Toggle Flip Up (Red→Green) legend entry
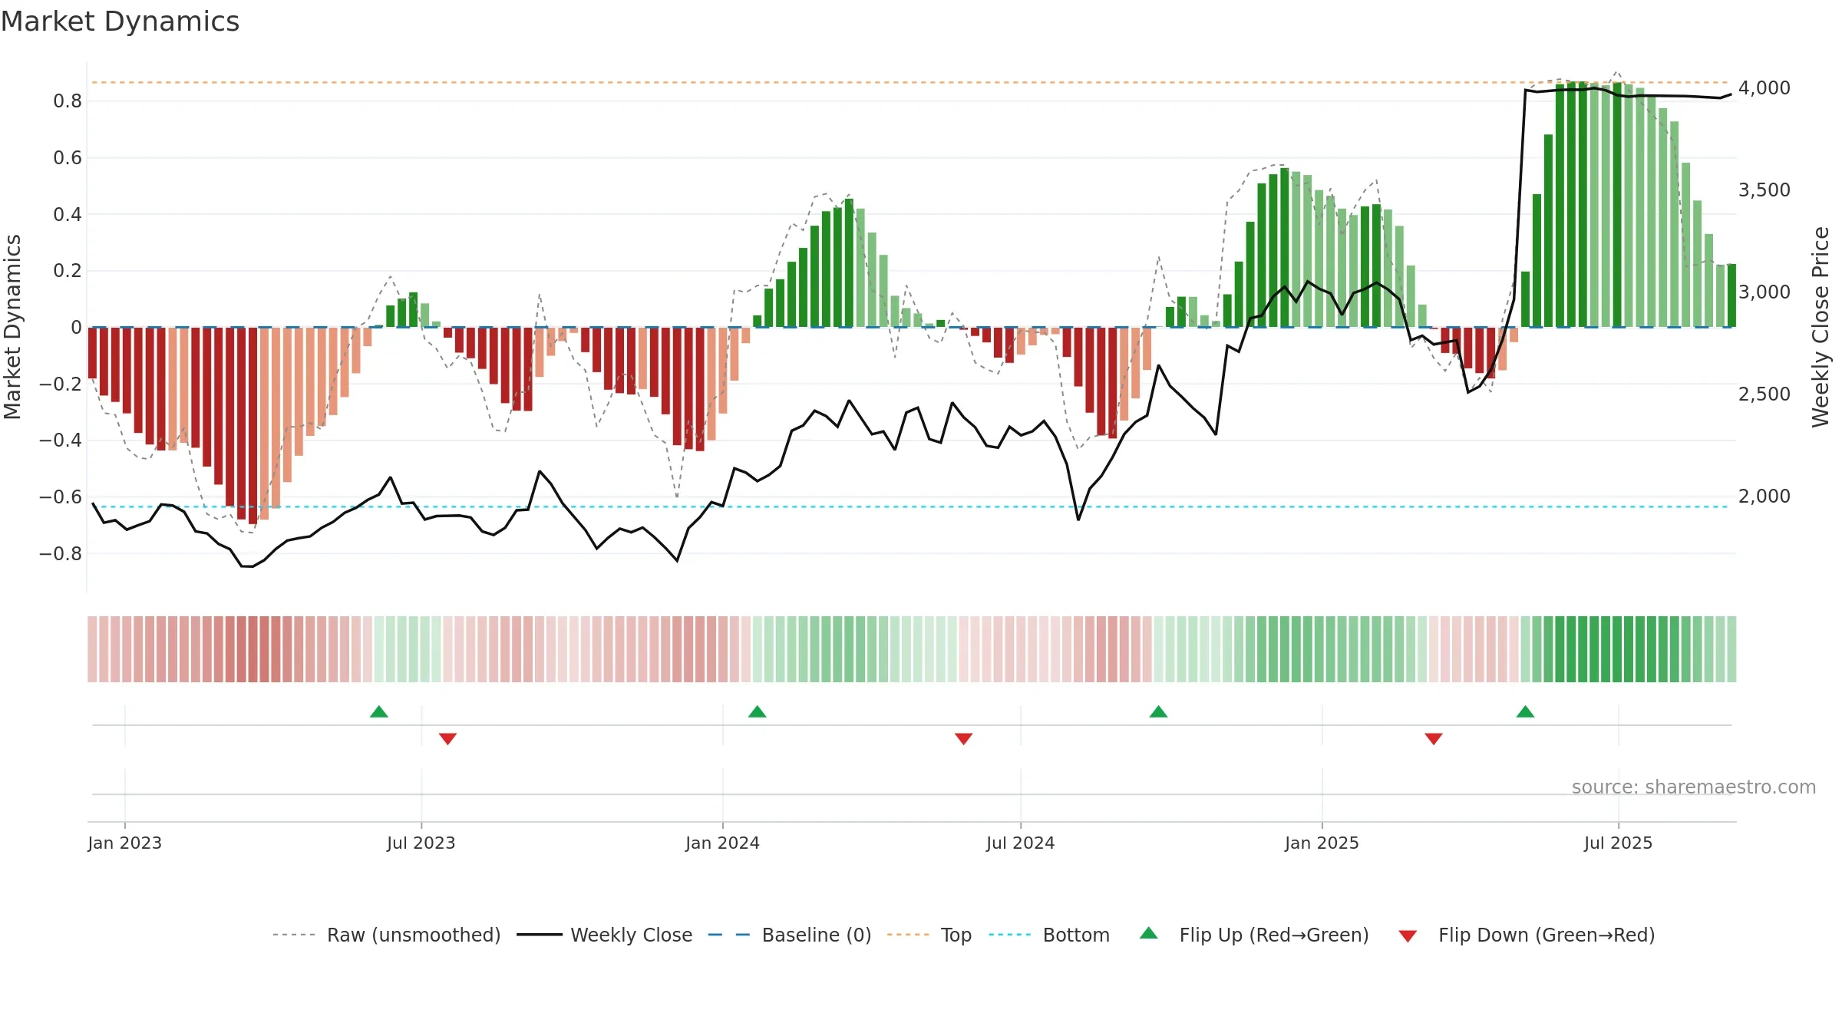 pyautogui.click(x=1254, y=935)
